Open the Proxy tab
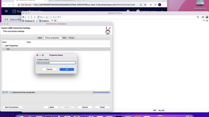 point(72,38)
